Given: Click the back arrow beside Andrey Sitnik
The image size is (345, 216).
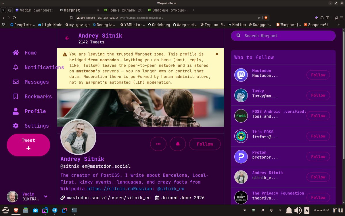Looking at the screenshot, I should 67,38.
